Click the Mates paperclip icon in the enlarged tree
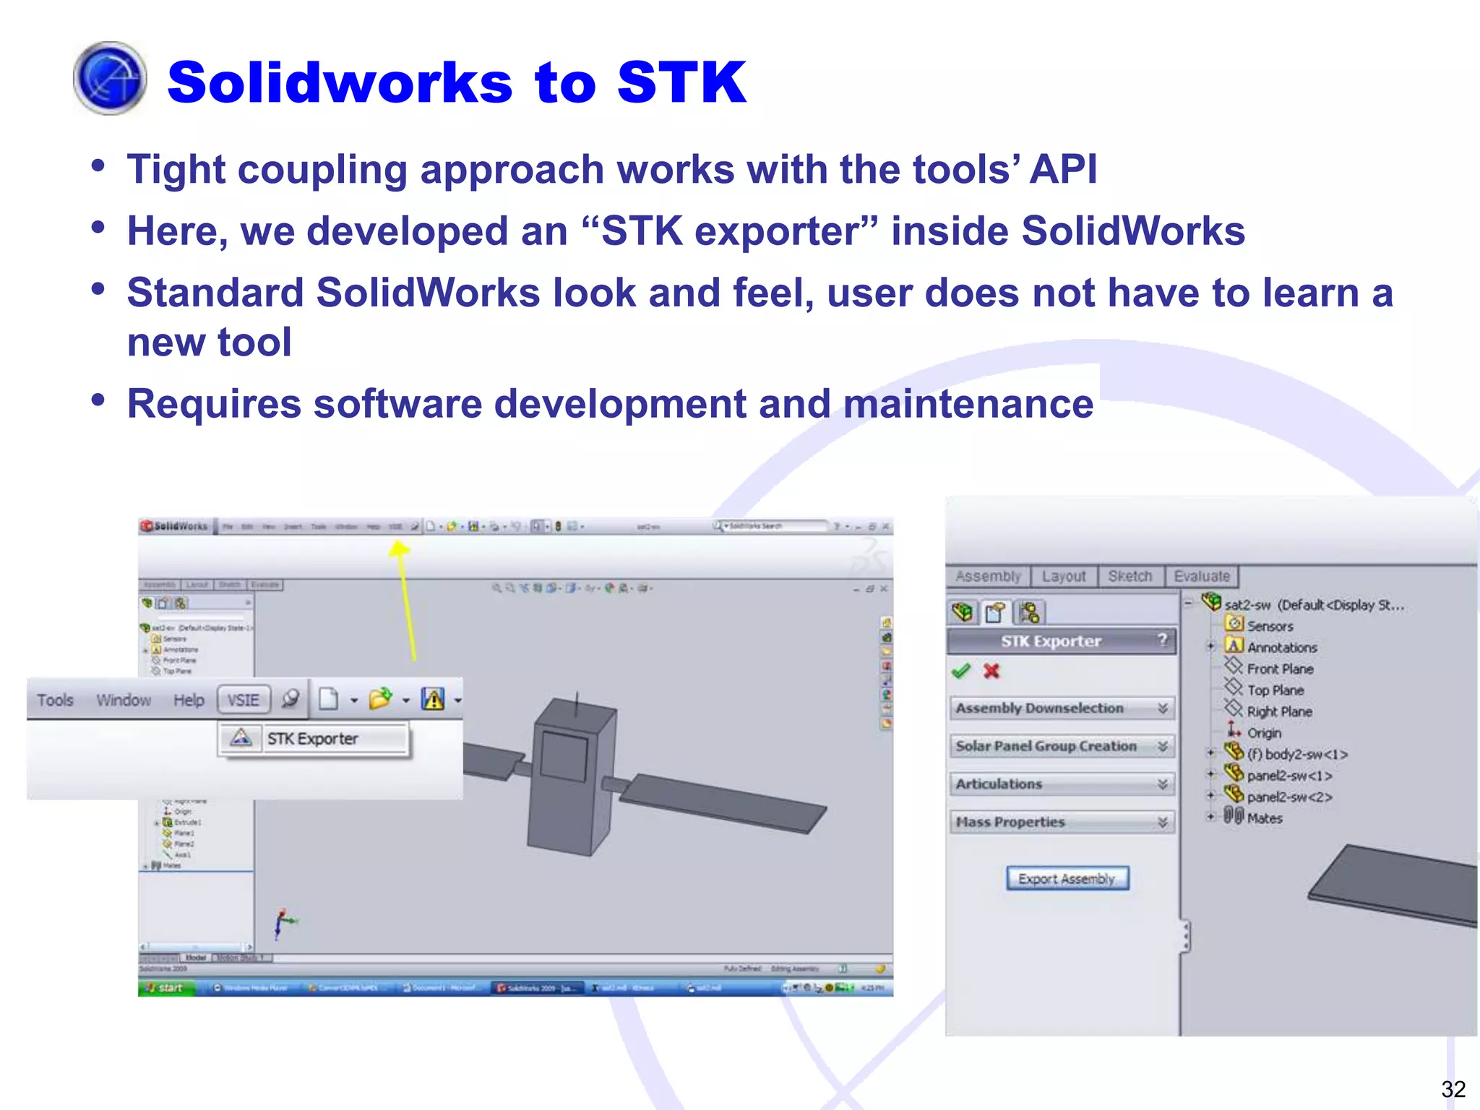 (x=1234, y=817)
